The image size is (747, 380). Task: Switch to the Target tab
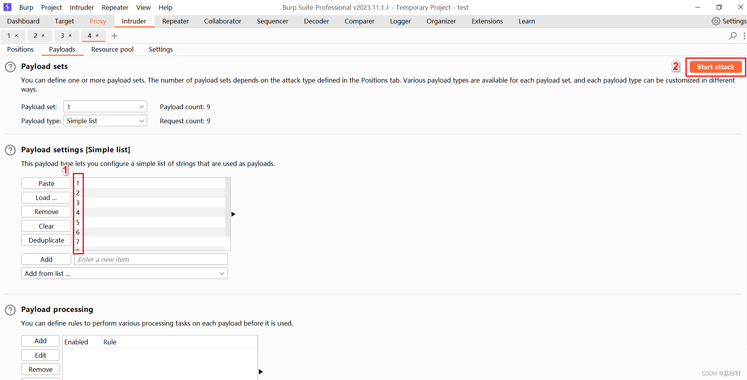click(64, 21)
